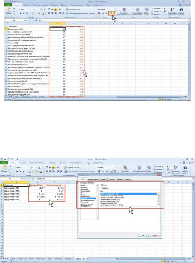Click Decrease Decimal icon in window with B2 selected
This screenshot has width=195, height=263.
tap(114, 13)
